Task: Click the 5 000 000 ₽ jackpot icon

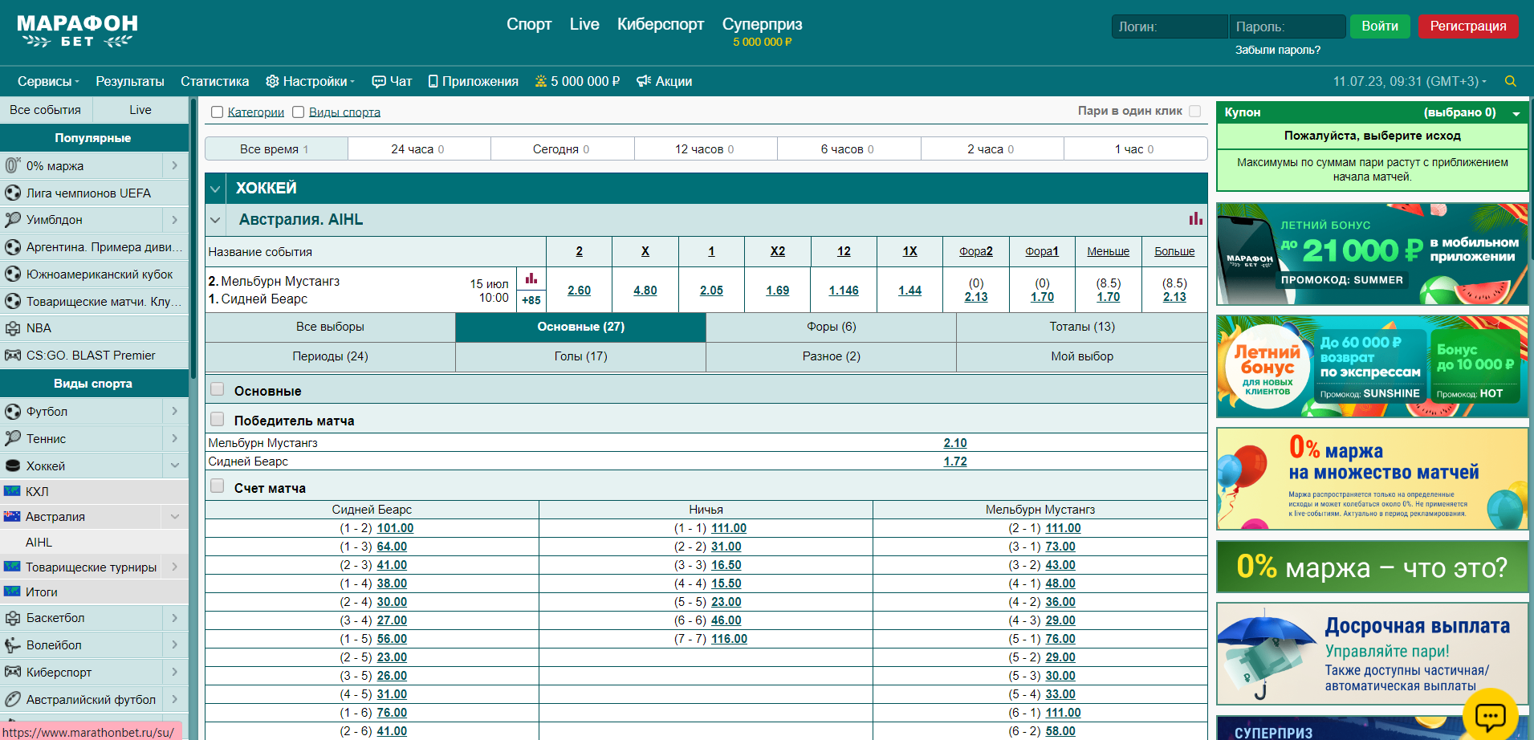Action: [x=541, y=81]
